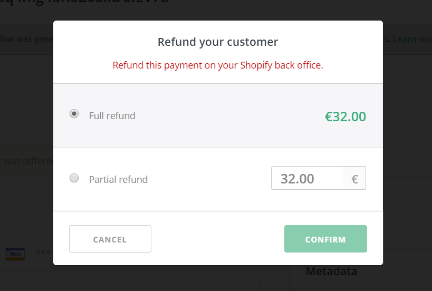
Task: Click the dimmed text 'low was gene'
Action: [26, 40]
